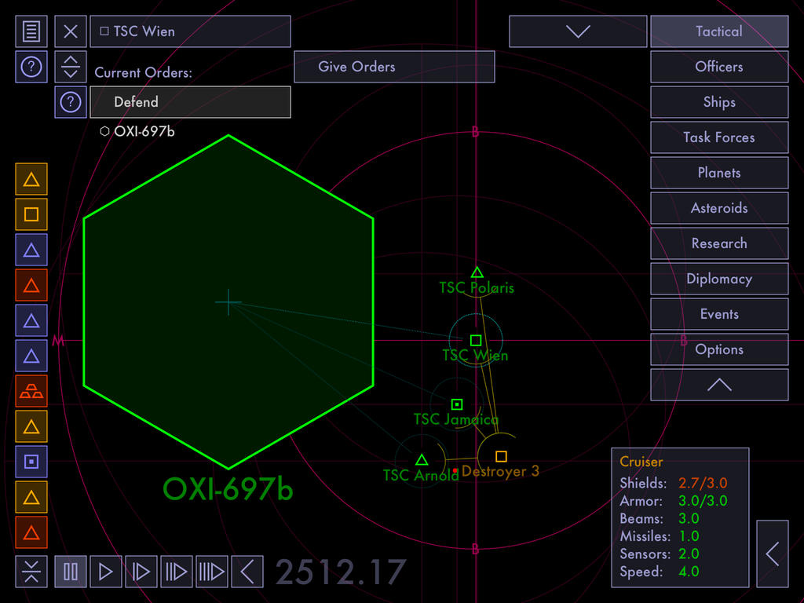This screenshot has height=603, width=804.
Task: Open the Planets menu
Action: tap(719, 173)
